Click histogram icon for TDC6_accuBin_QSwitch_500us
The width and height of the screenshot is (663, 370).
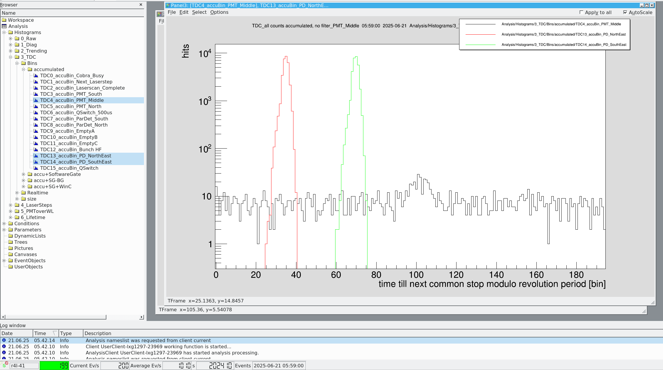[36, 112]
